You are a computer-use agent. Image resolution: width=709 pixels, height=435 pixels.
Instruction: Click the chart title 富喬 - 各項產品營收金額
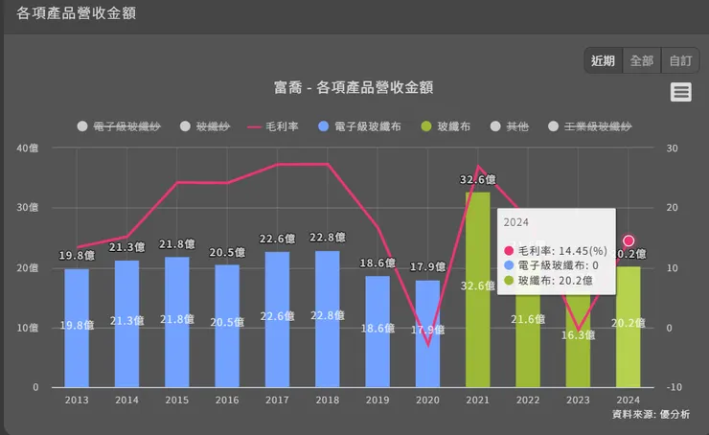pos(354,87)
